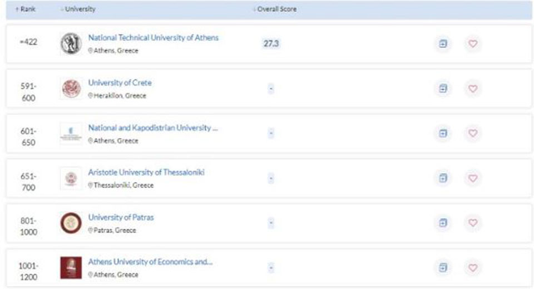Click heart icon for Athens University of Economics
The width and height of the screenshot is (534, 289).
coord(473,267)
